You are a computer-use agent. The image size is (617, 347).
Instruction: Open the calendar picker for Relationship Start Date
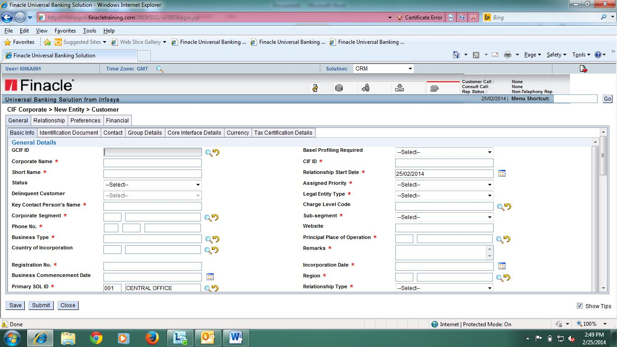tap(501, 173)
